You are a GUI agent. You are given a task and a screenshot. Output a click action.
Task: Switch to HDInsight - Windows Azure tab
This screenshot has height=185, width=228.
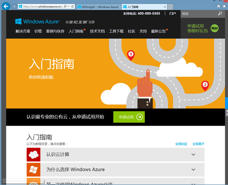(x=98, y=7)
